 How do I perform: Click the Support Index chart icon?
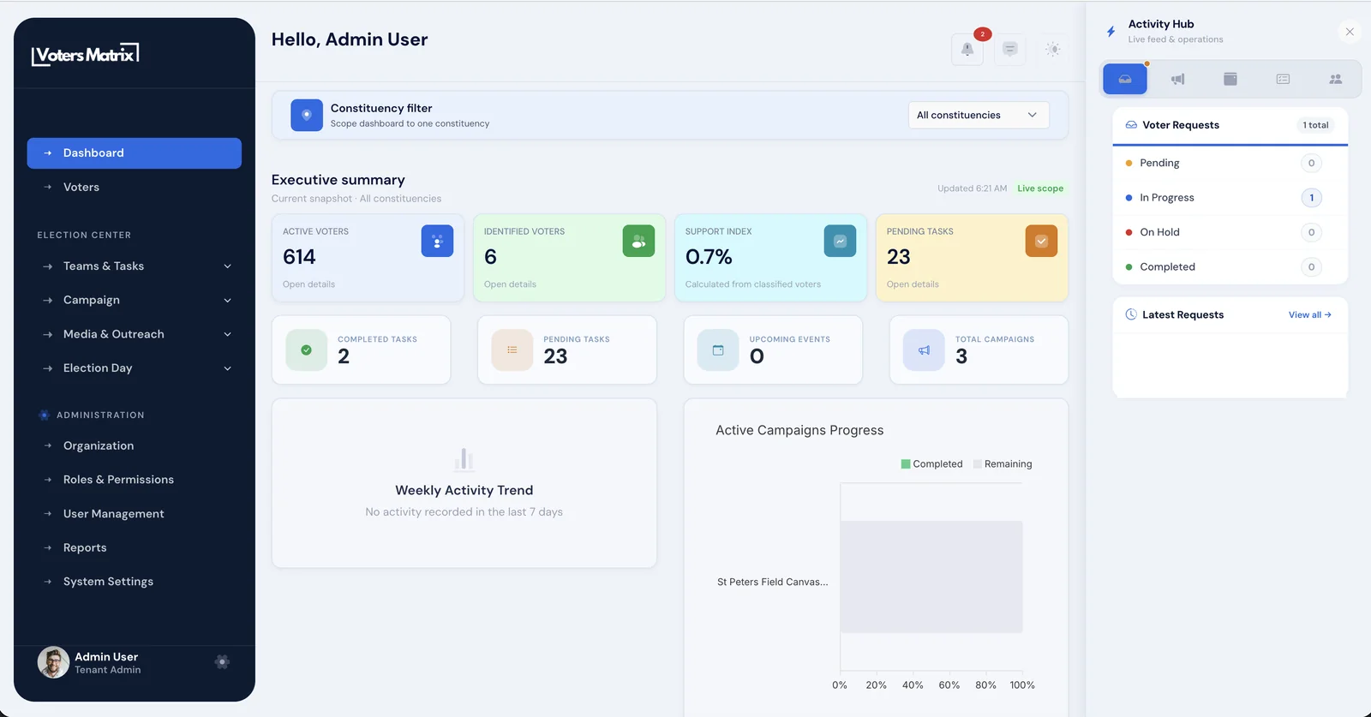click(x=840, y=241)
